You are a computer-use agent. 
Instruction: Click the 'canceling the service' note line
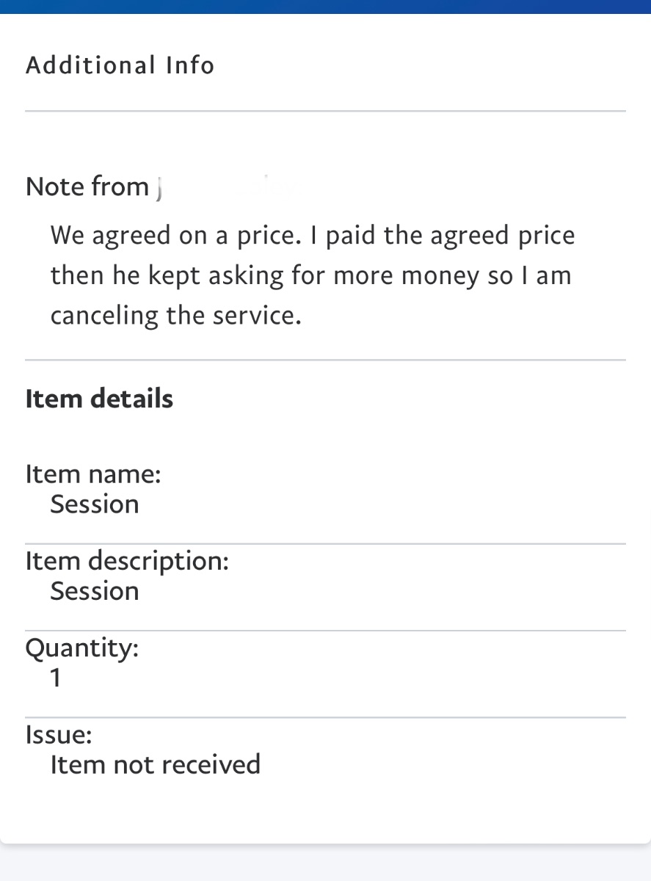pyautogui.click(x=176, y=316)
